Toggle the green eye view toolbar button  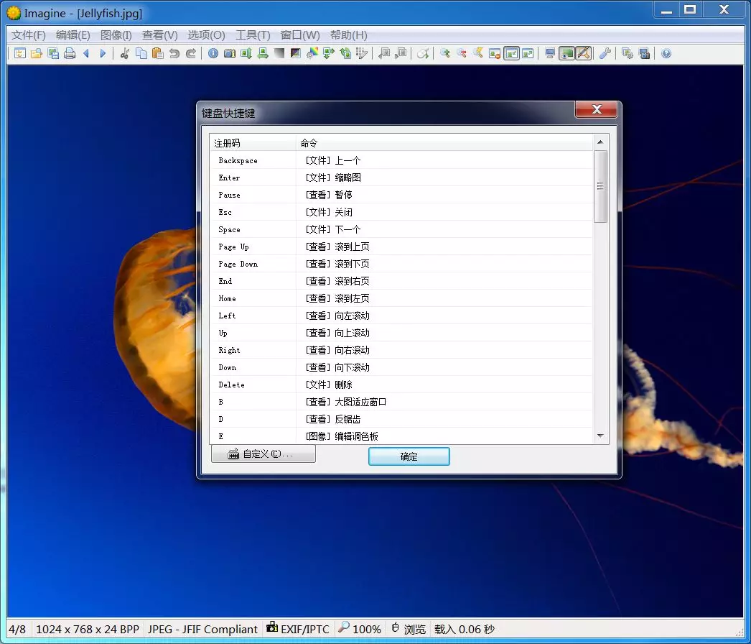pos(567,53)
